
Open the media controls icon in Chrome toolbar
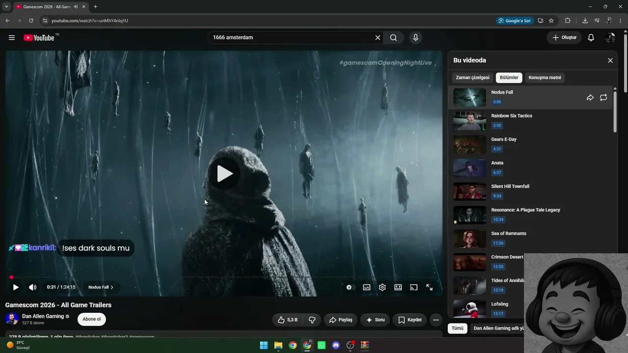click(597, 21)
